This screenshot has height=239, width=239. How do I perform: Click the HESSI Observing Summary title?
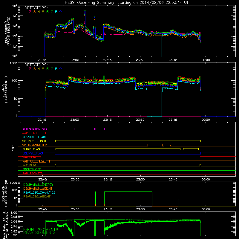click(x=126, y=3)
